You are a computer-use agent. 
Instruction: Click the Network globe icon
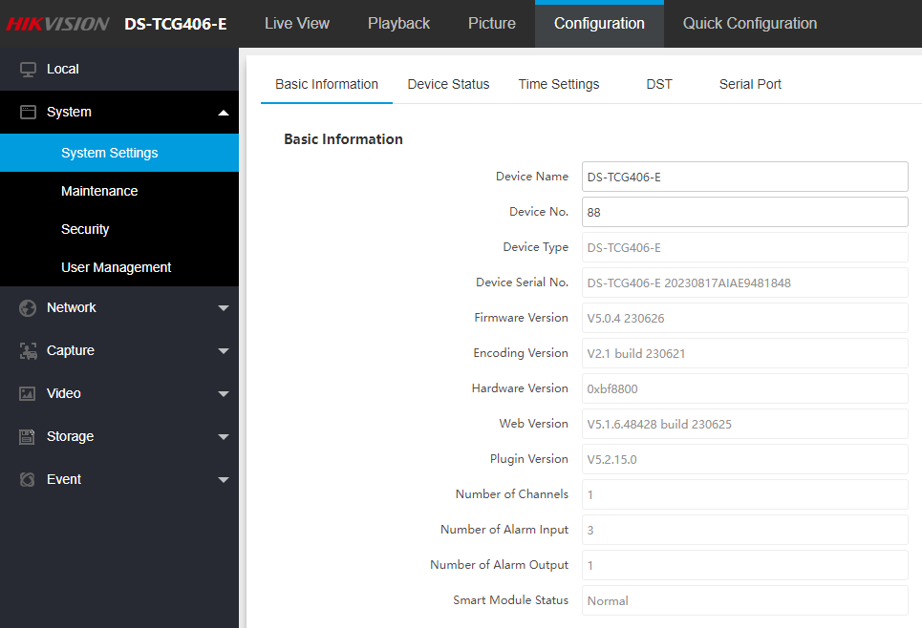pyautogui.click(x=28, y=308)
